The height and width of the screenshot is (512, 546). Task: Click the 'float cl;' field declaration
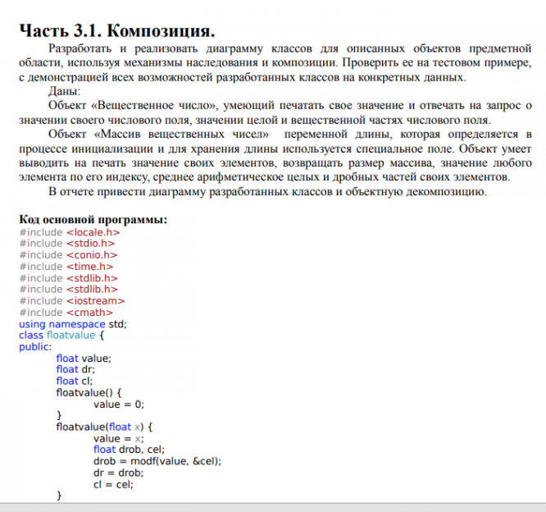tap(74, 381)
